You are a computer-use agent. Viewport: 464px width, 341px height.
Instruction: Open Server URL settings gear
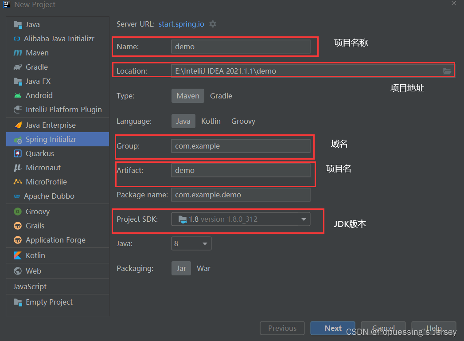point(213,24)
